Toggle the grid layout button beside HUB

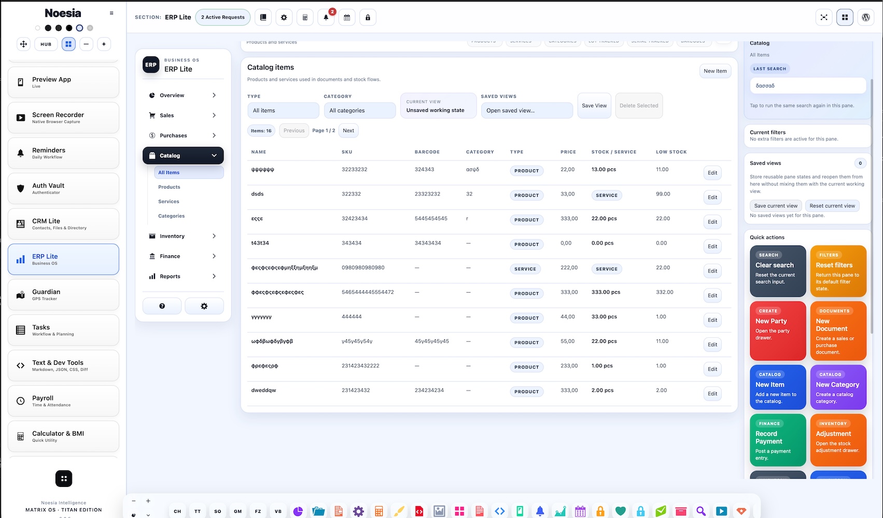[x=68, y=44]
